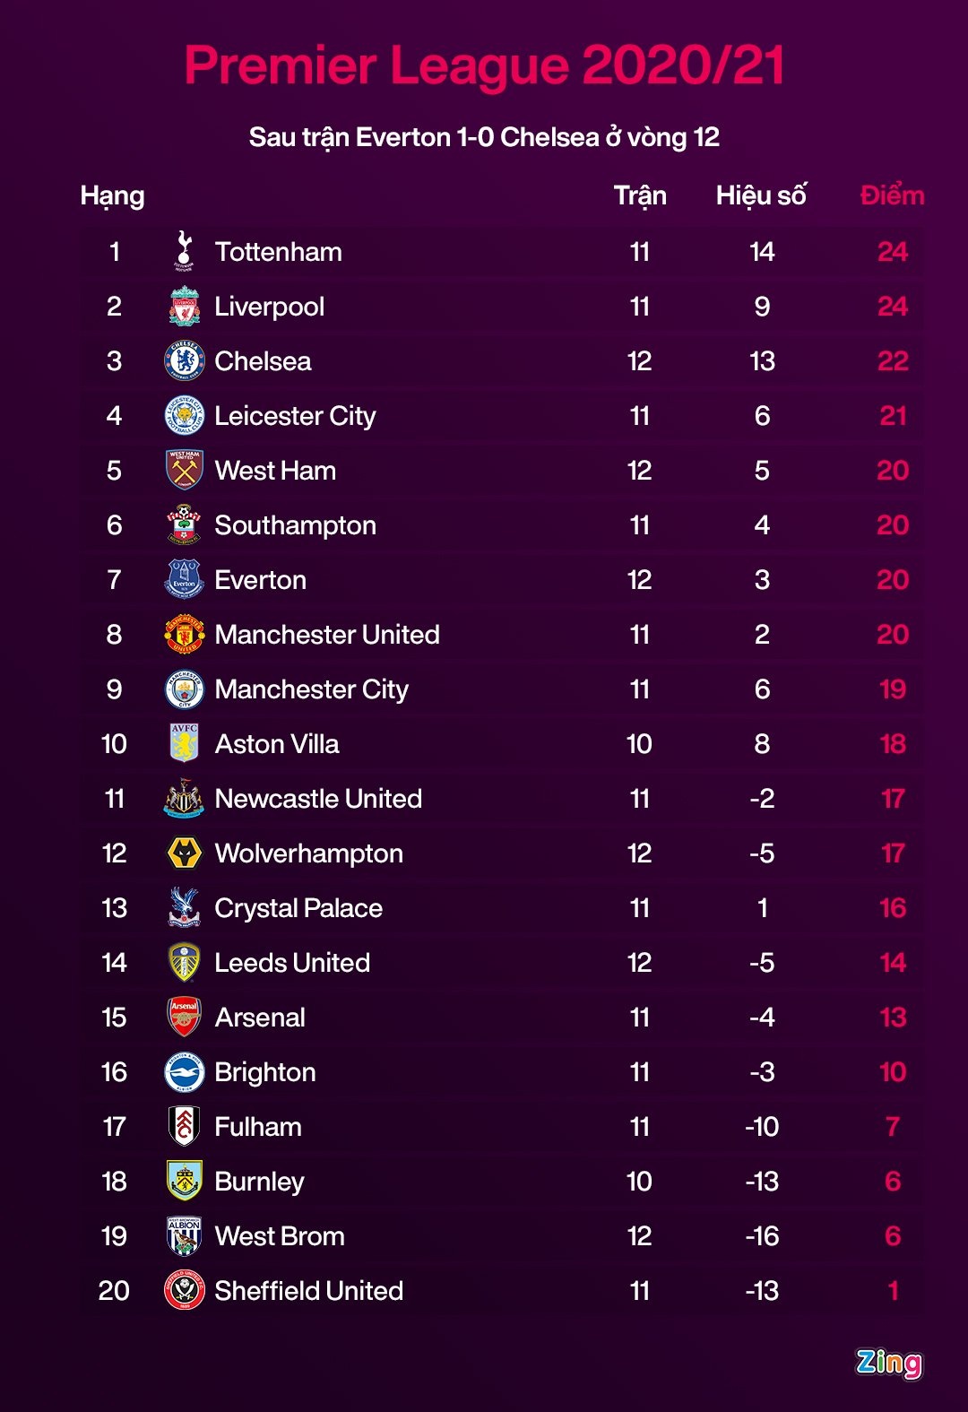The width and height of the screenshot is (968, 1412).
Task: Click the Premier League 2020/21 title
Action: (x=484, y=65)
